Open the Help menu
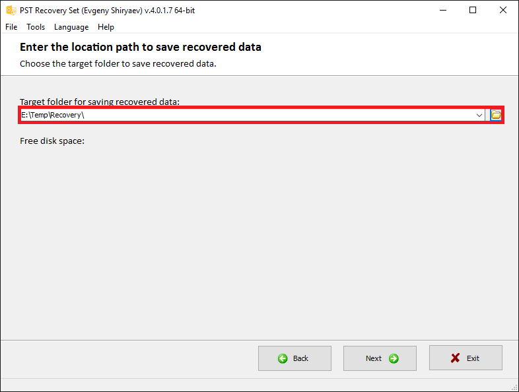This screenshot has width=519, height=392. coord(106,27)
